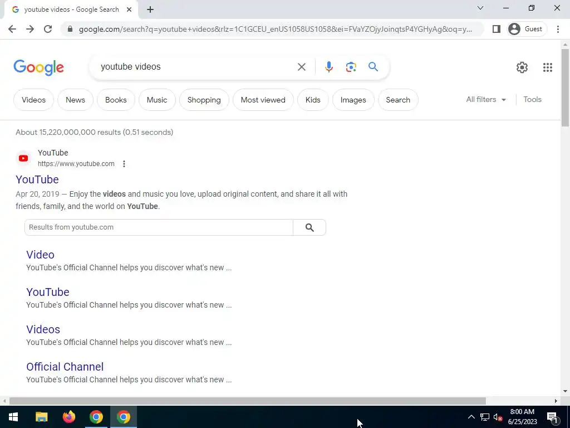Open more options for YouTube result
This screenshot has height=428, width=570.
click(124, 164)
